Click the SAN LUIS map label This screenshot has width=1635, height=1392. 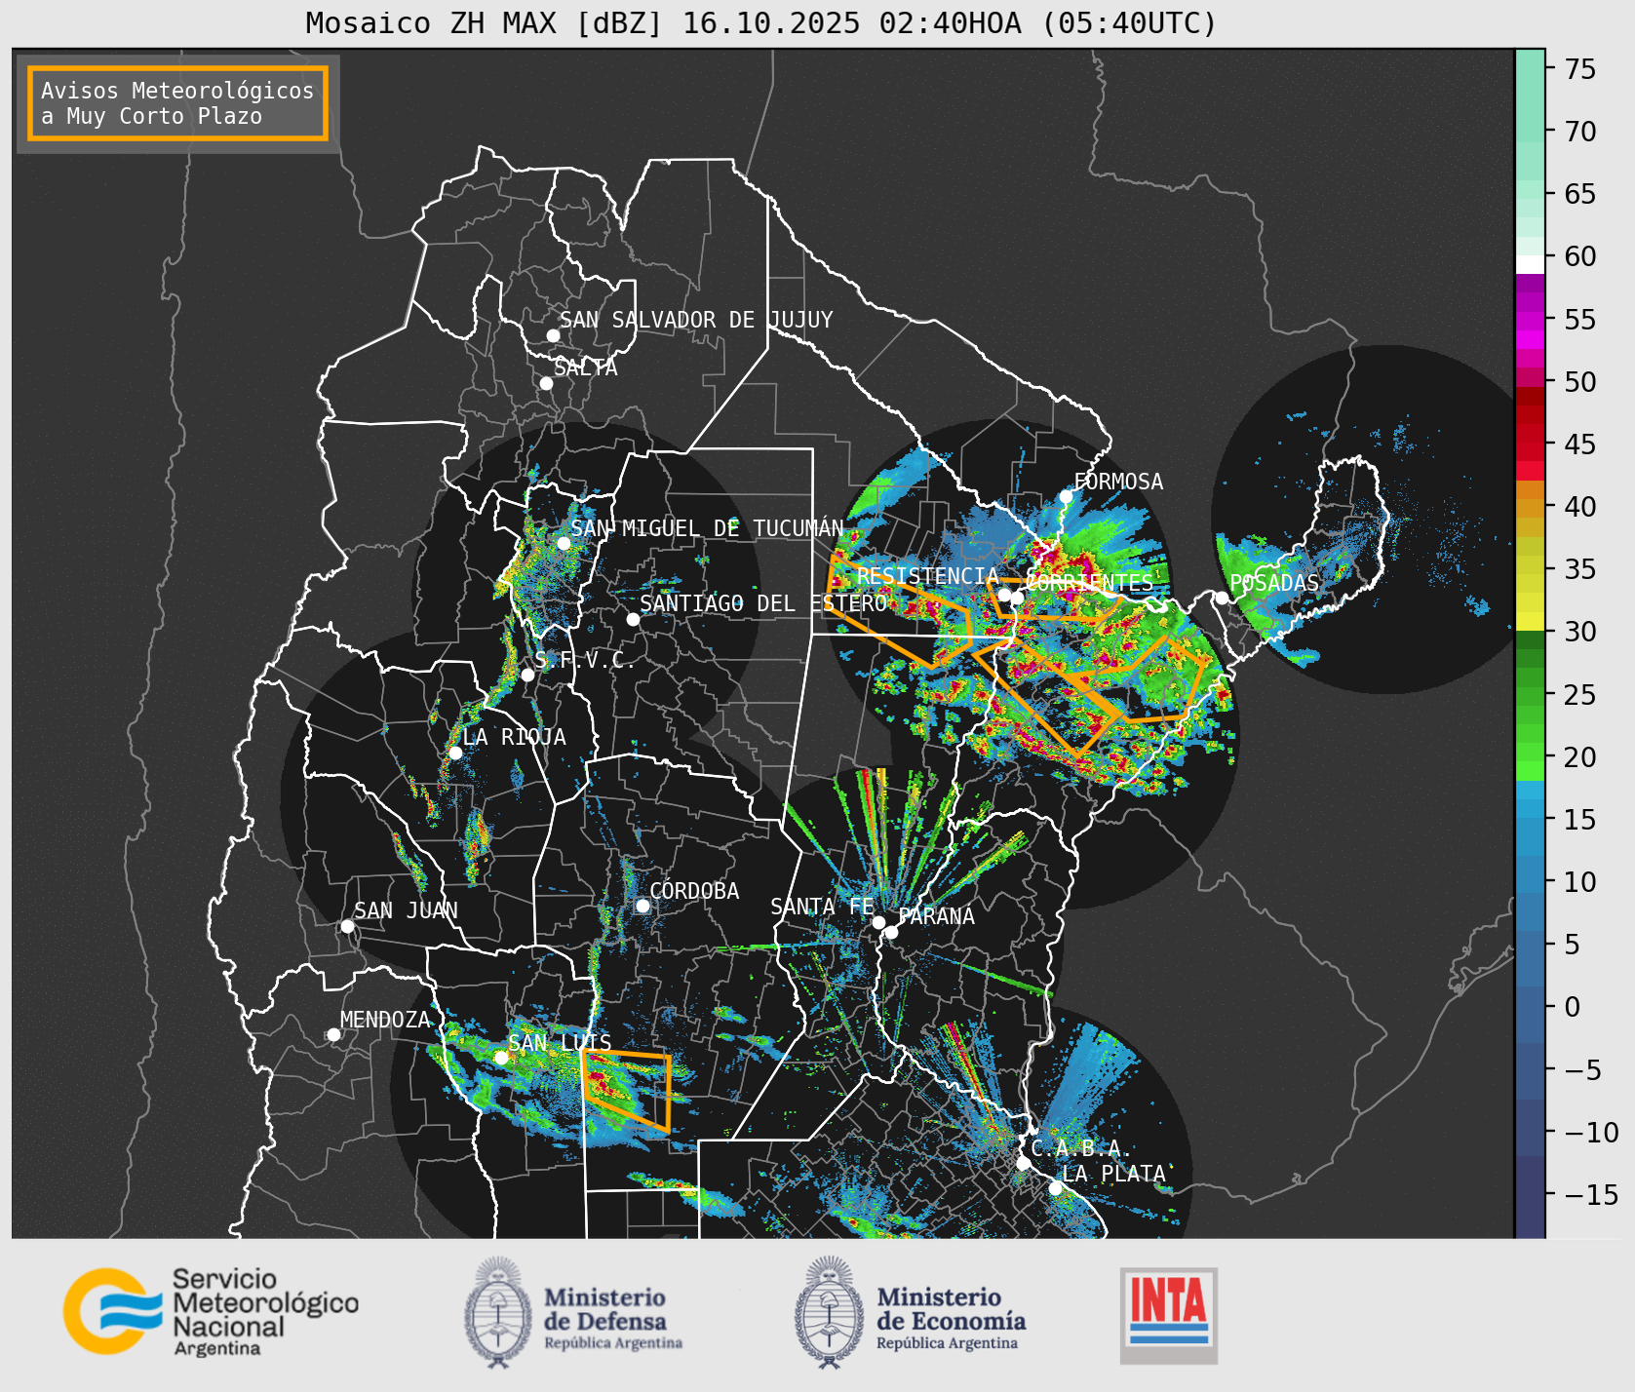(x=560, y=1043)
